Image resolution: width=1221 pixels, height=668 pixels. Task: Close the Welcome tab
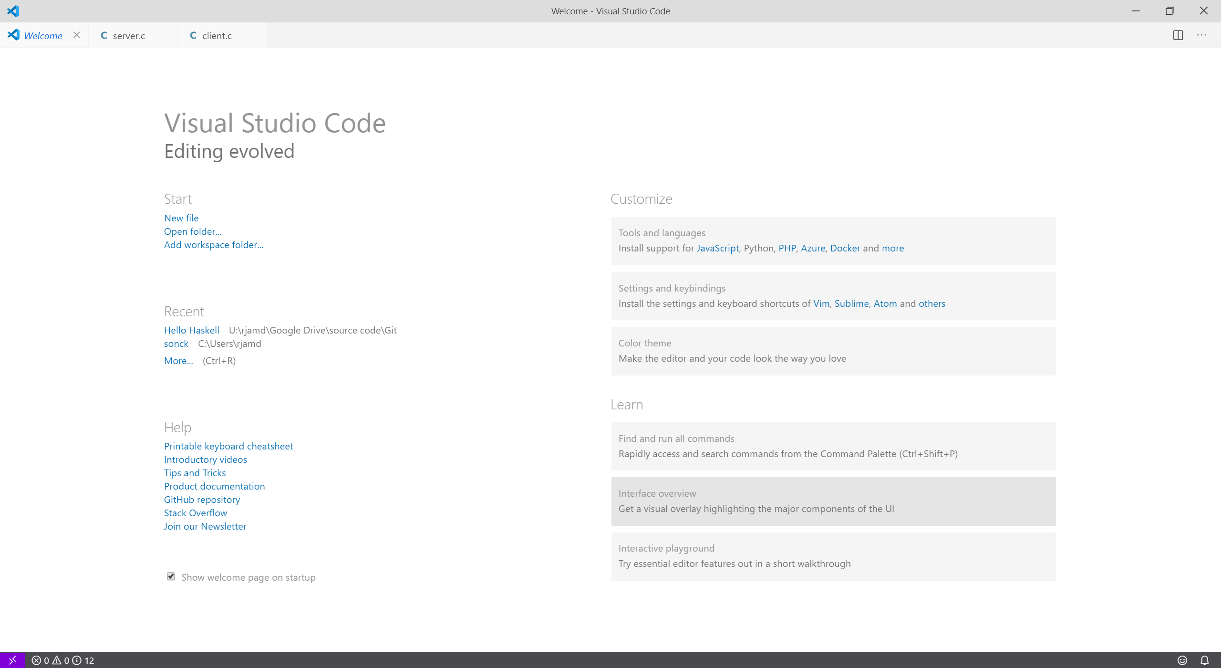coord(77,35)
